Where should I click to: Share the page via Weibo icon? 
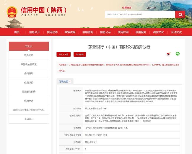click(x=169, y=54)
